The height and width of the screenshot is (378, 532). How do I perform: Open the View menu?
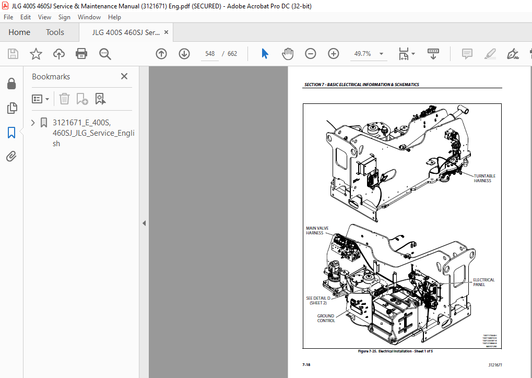click(x=44, y=17)
